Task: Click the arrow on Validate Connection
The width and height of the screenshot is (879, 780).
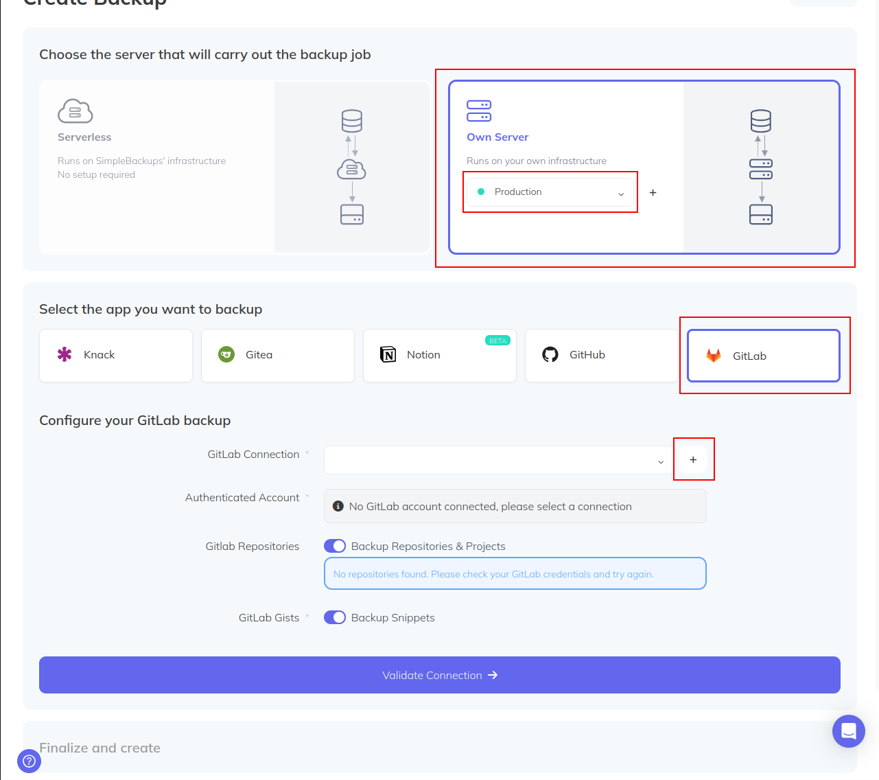Action: tap(493, 676)
